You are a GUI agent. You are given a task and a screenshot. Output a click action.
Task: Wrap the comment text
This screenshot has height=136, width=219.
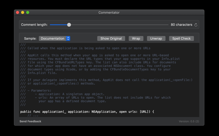(136, 38)
